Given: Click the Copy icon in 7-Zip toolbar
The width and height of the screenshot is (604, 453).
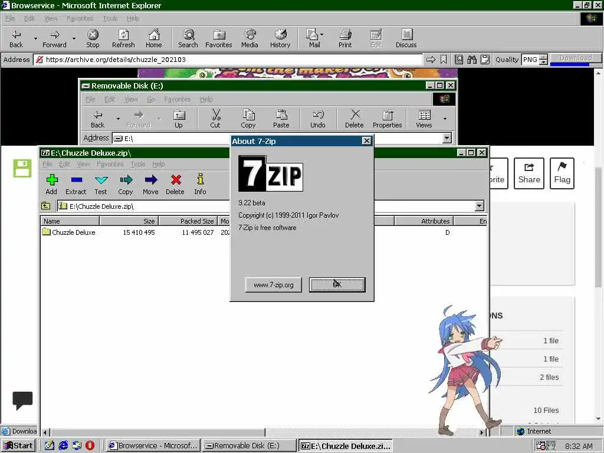Looking at the screenshot, I should (x=126, y=184).
